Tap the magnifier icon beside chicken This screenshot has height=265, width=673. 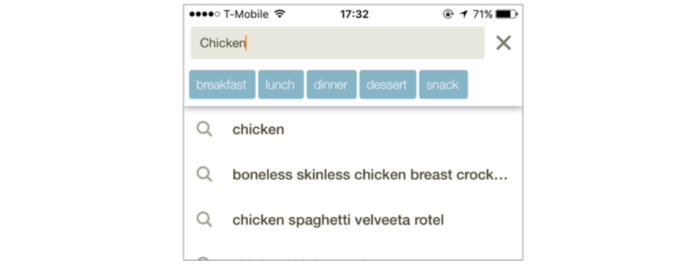[x=204, y=129]
